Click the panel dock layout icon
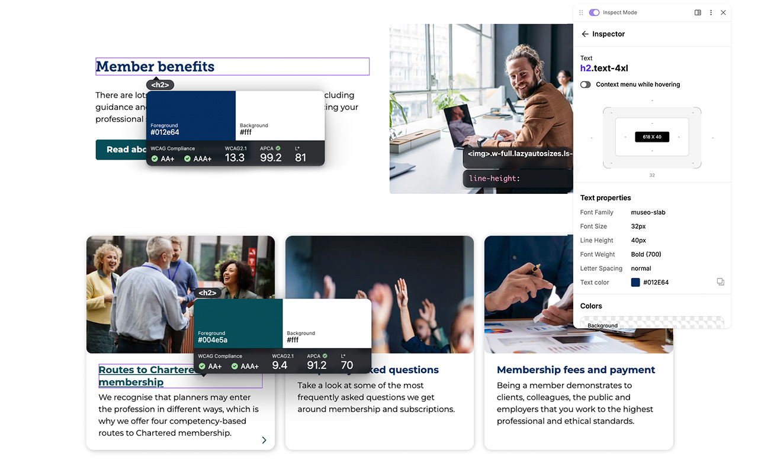The image size is (758, 473). click(x=698, y=12)
